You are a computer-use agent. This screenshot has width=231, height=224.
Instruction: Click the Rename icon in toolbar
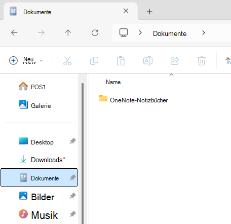click(148, 61)
